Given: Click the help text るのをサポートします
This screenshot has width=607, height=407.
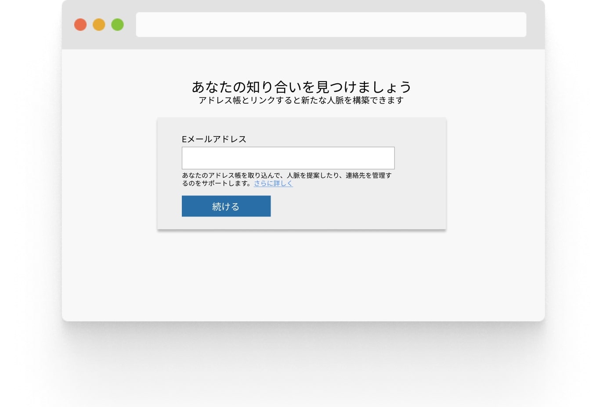Looking at the screenshot, I should click(x=217, y=184).
